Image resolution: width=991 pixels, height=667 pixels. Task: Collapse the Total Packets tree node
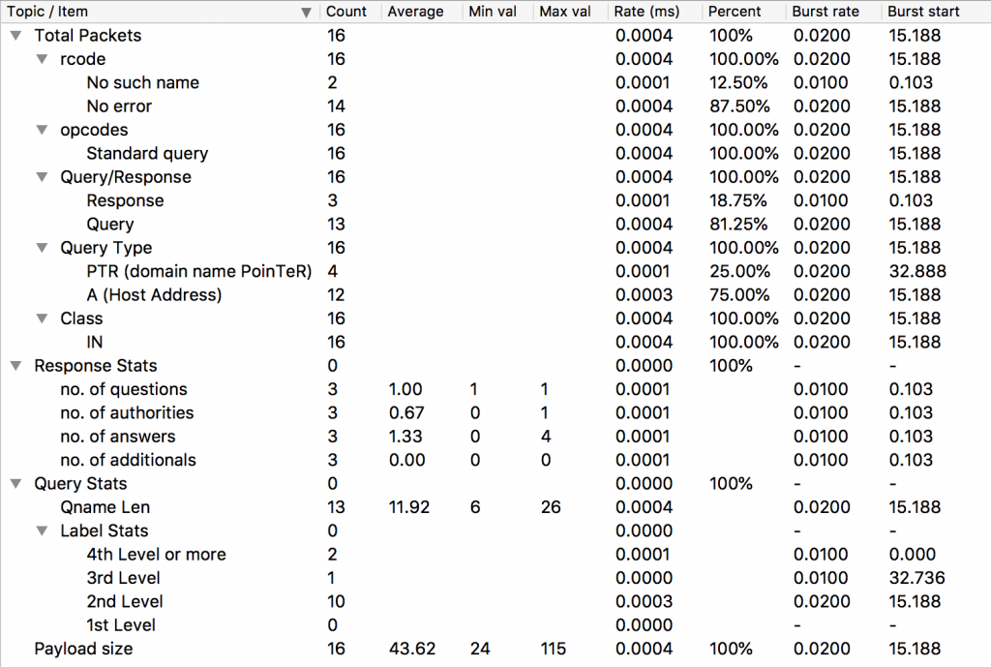click(16, 36)
